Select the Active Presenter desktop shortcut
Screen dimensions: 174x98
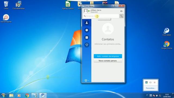(6, 18)
